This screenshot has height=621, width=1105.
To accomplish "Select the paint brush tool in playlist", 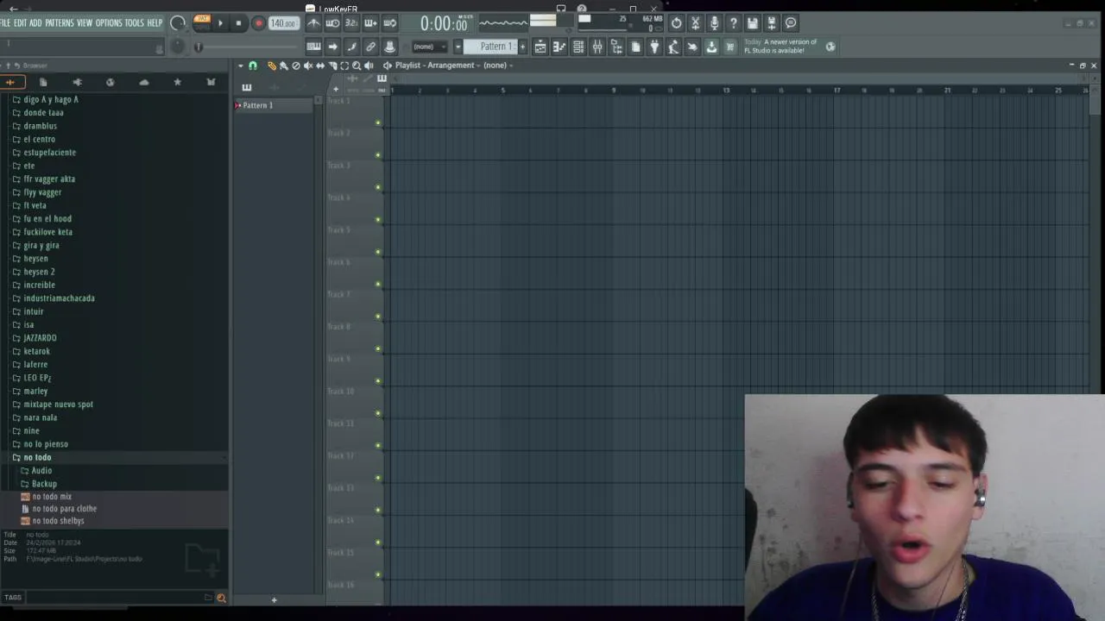I will [x=283, y=66].
